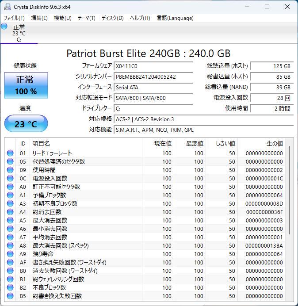Select the C: drive tab at top
Viewport: 298px width, 306px height.
19,33
